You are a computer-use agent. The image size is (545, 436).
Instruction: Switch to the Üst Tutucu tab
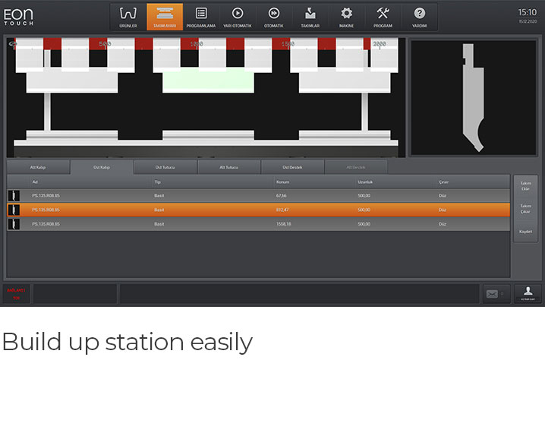(x=165, y=167)
